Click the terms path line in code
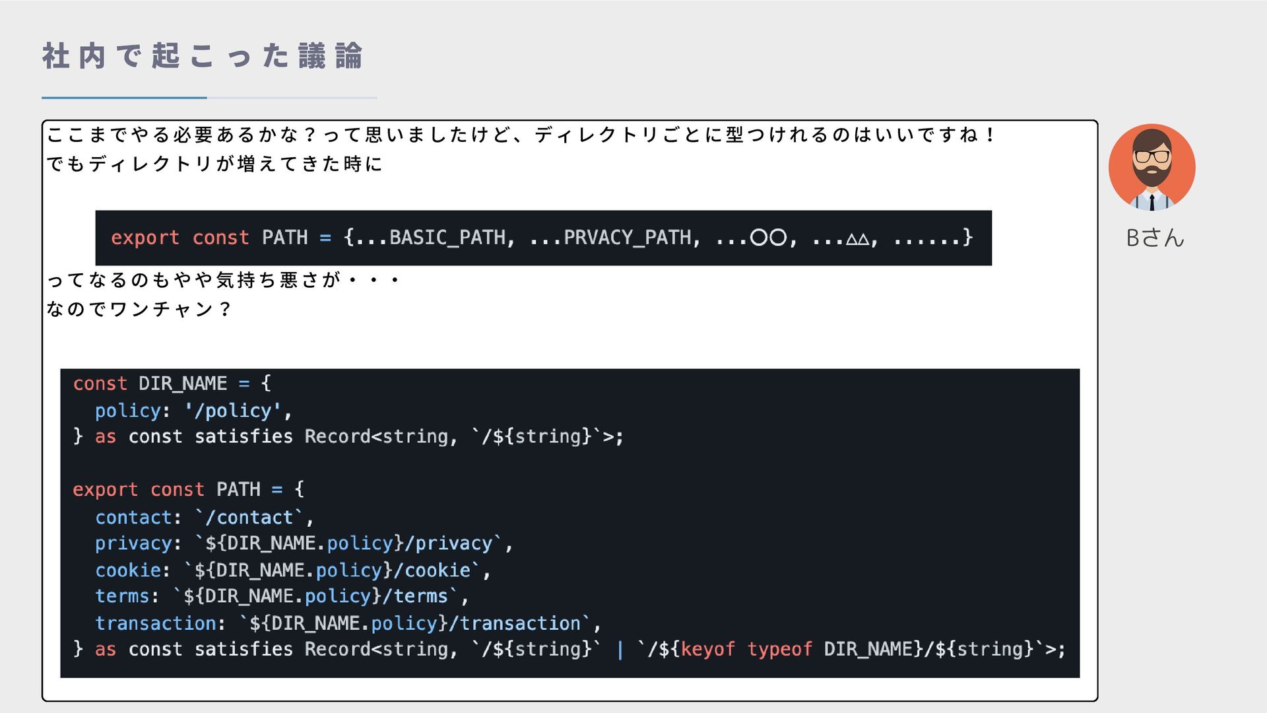The image size is (1267, 713). coord(282,596)
